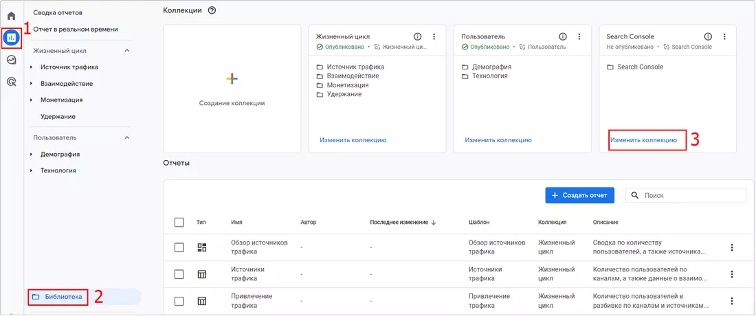Click Изменить коллекцию in Search Console card
Viewport: 756px width, 316px height.
[644, 140]
